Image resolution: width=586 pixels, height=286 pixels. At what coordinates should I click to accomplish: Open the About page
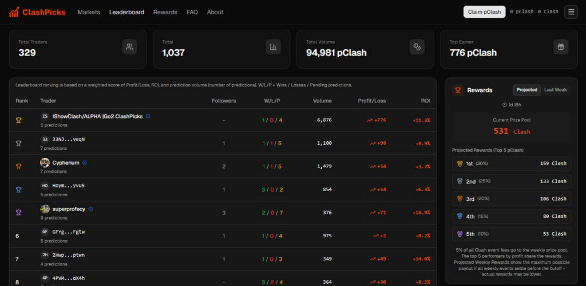click(x=215, y=12)
